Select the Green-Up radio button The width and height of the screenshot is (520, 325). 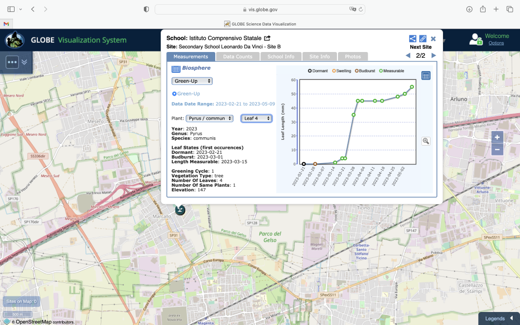click(x=174, y=94)
